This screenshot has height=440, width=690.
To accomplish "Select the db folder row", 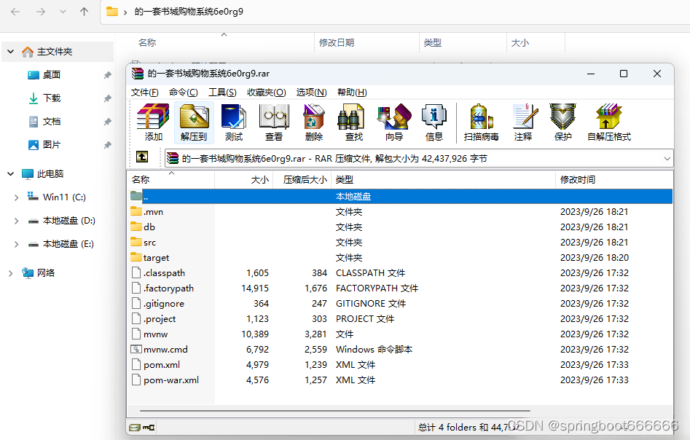I will pos(399,227).
